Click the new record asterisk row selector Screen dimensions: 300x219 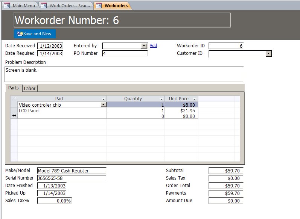click(14, 116)
